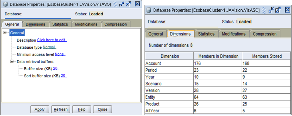Close the window with Data retrieval buffers via X

pos(138,4)
